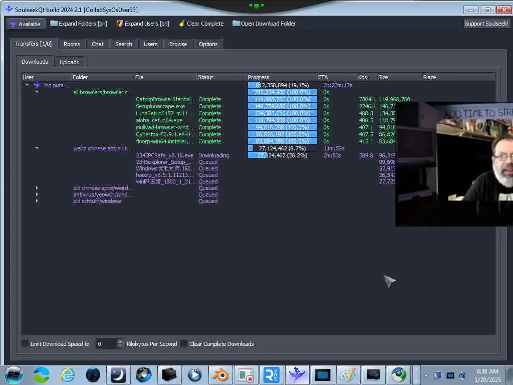Select Cyberfox-52.9.1.en-U... file row
The width and height of the screenshot is (513, 385).
[x=165, y=134]
